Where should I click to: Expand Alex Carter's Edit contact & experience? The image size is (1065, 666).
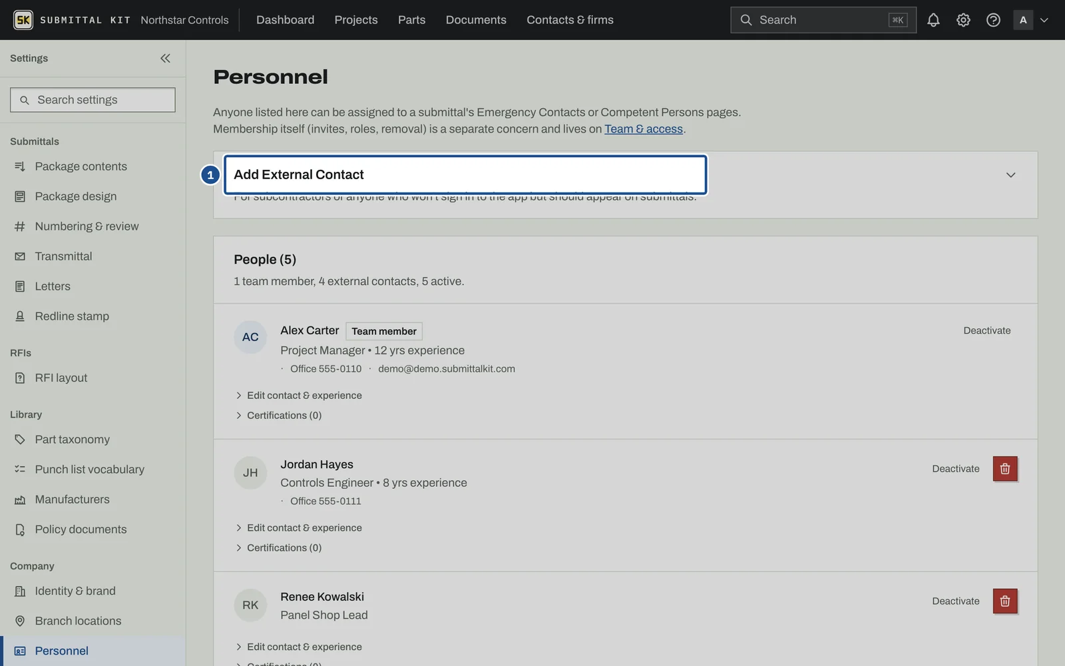tap(299, 396)
